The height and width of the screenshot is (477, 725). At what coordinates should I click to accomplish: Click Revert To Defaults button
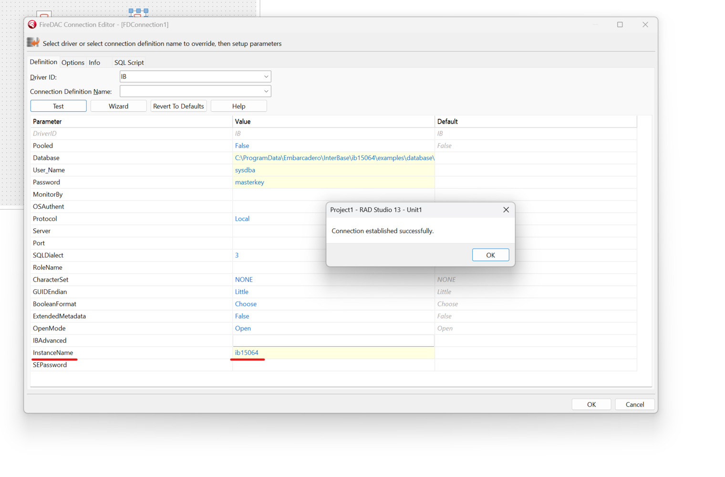click(178, 106)
